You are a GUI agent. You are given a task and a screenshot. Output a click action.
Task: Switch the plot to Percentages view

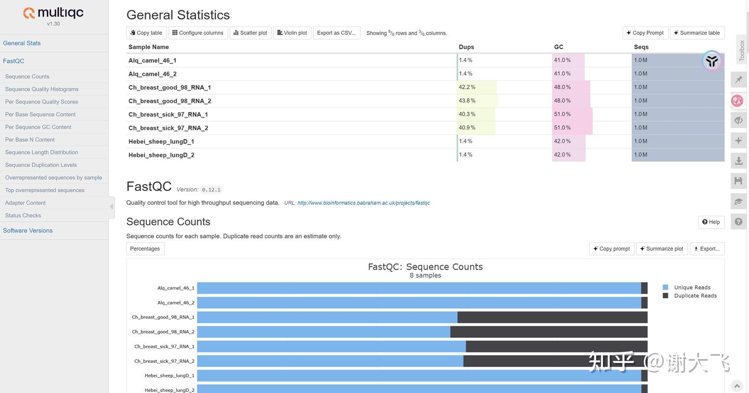click(145, 249)
